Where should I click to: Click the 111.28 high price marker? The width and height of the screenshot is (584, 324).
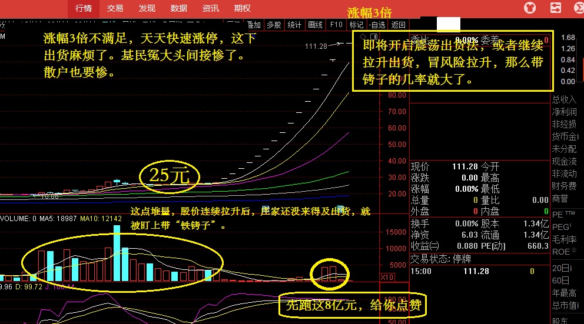[316, 46]
